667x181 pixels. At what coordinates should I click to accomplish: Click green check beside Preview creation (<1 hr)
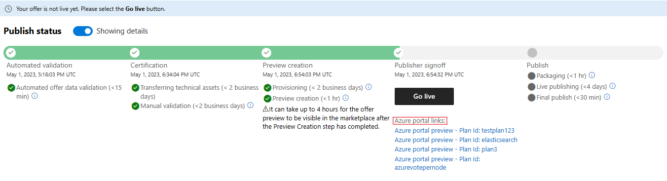(268, 99)
